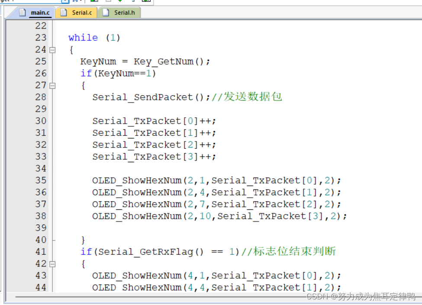This screenshot has height=305, width=422.
Task: Click the 'if' keyword on line 41
Action: tap(86, 252)
